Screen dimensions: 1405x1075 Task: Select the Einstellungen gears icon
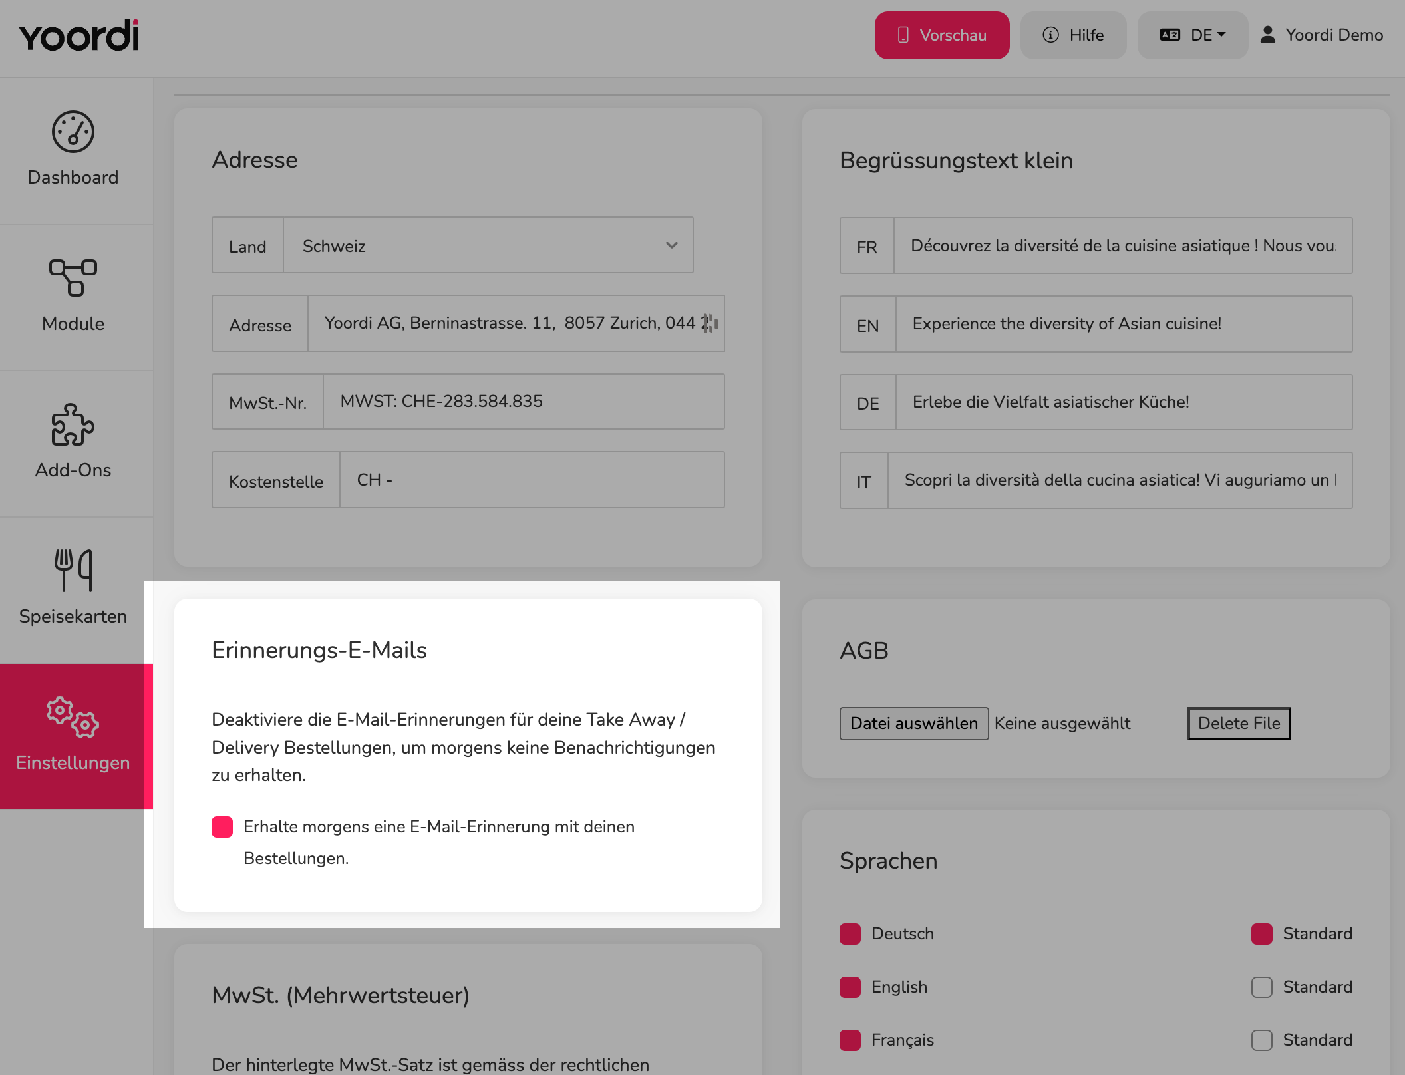[73, 717]
